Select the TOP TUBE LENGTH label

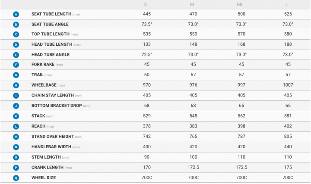51,34
